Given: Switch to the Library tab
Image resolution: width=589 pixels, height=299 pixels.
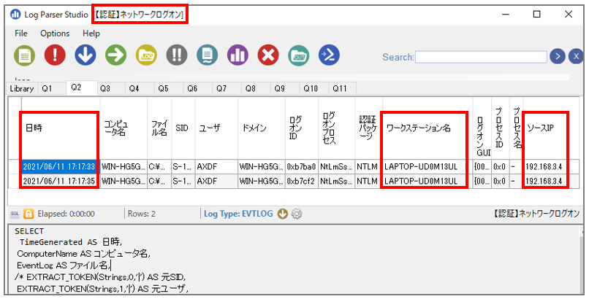Looking at the screenshot, I should pos(22,88).
